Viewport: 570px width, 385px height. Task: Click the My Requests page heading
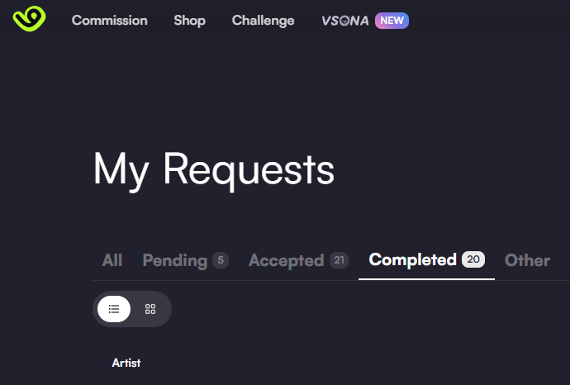click(214, 169)
